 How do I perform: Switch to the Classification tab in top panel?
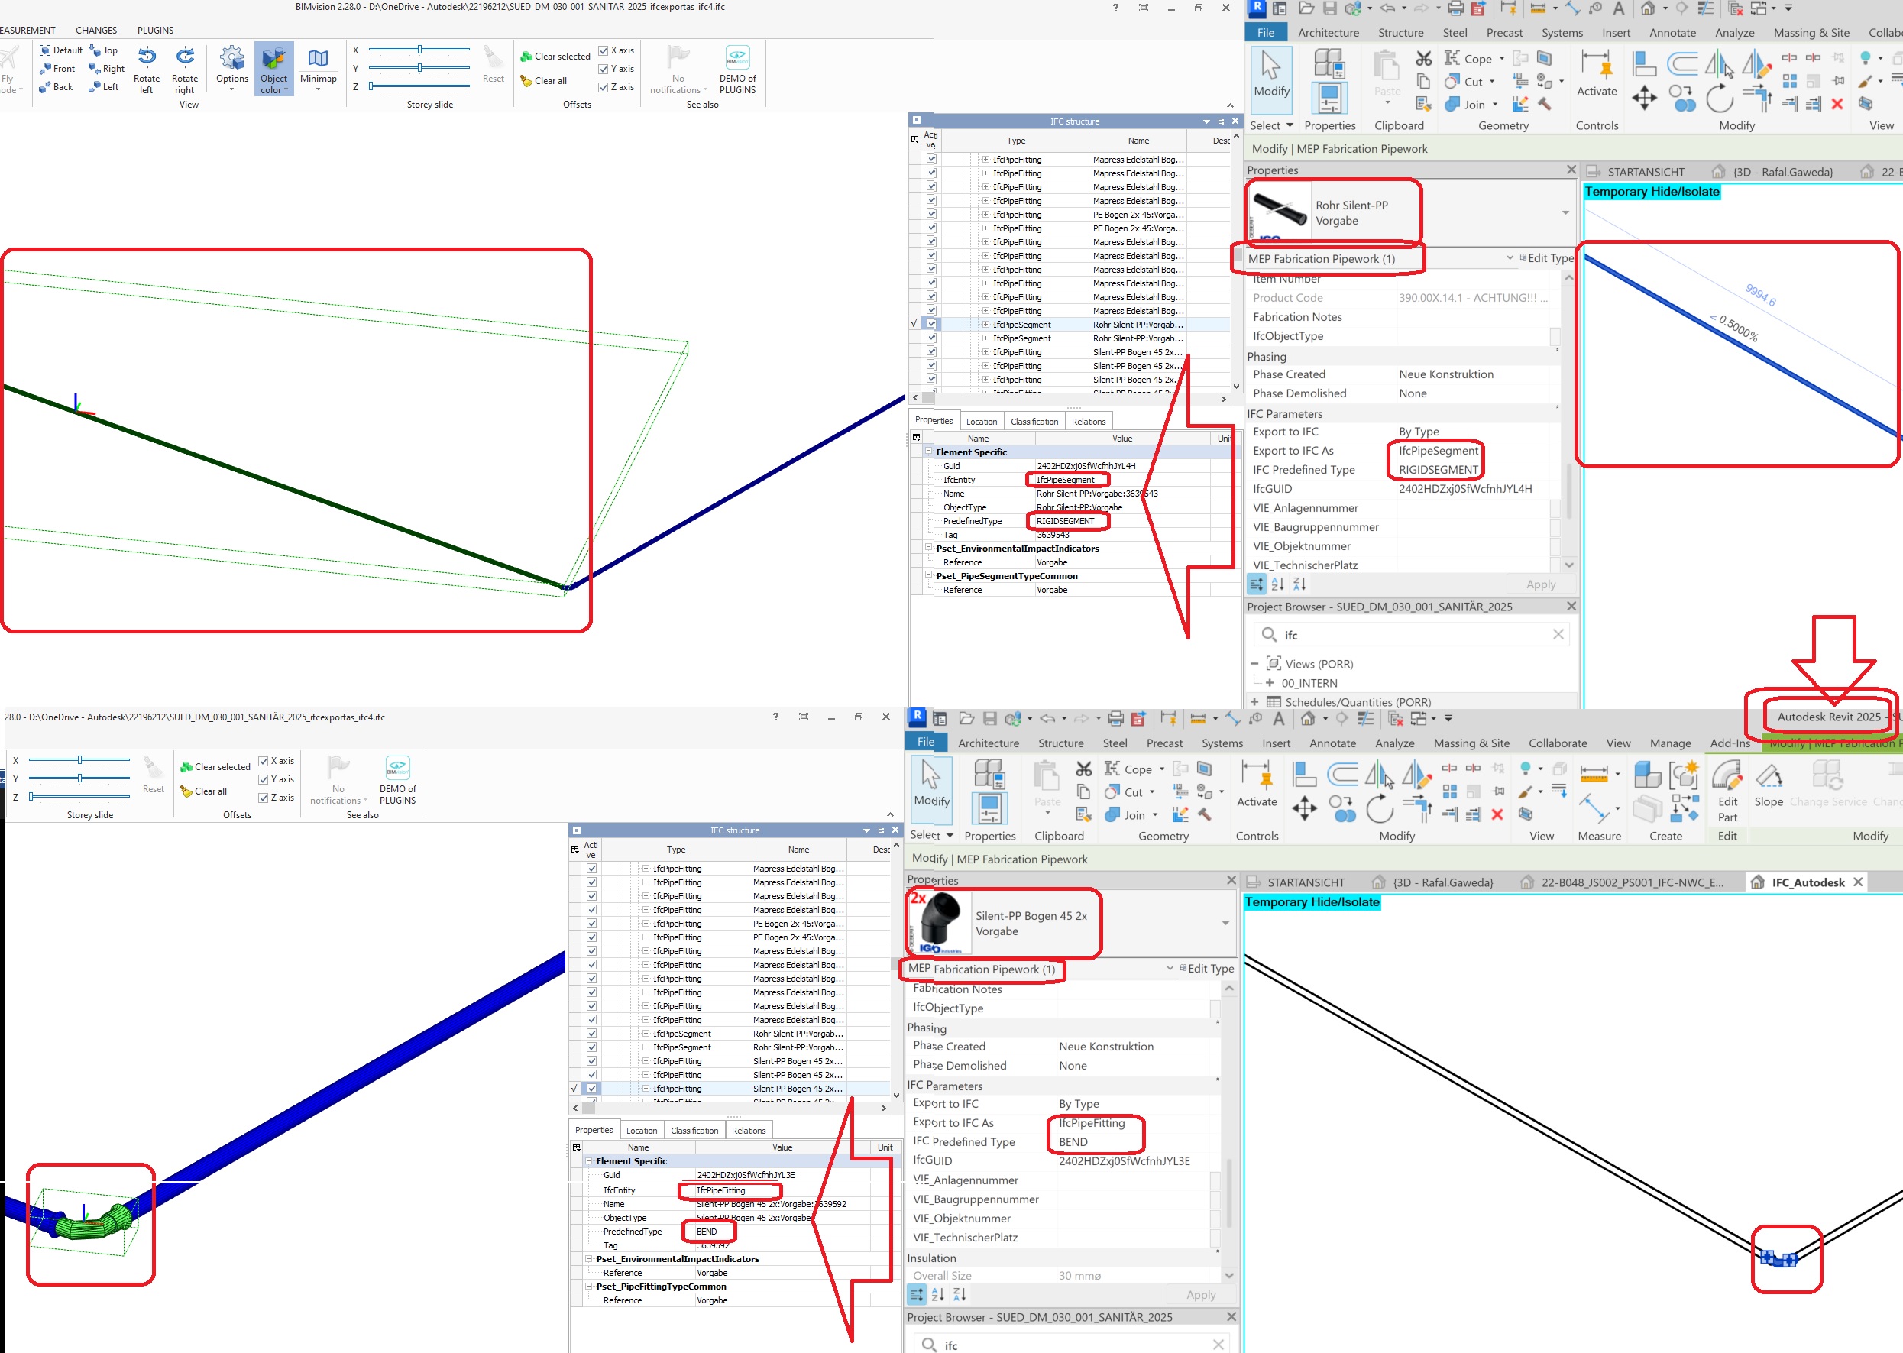(x=1034, y=422)
